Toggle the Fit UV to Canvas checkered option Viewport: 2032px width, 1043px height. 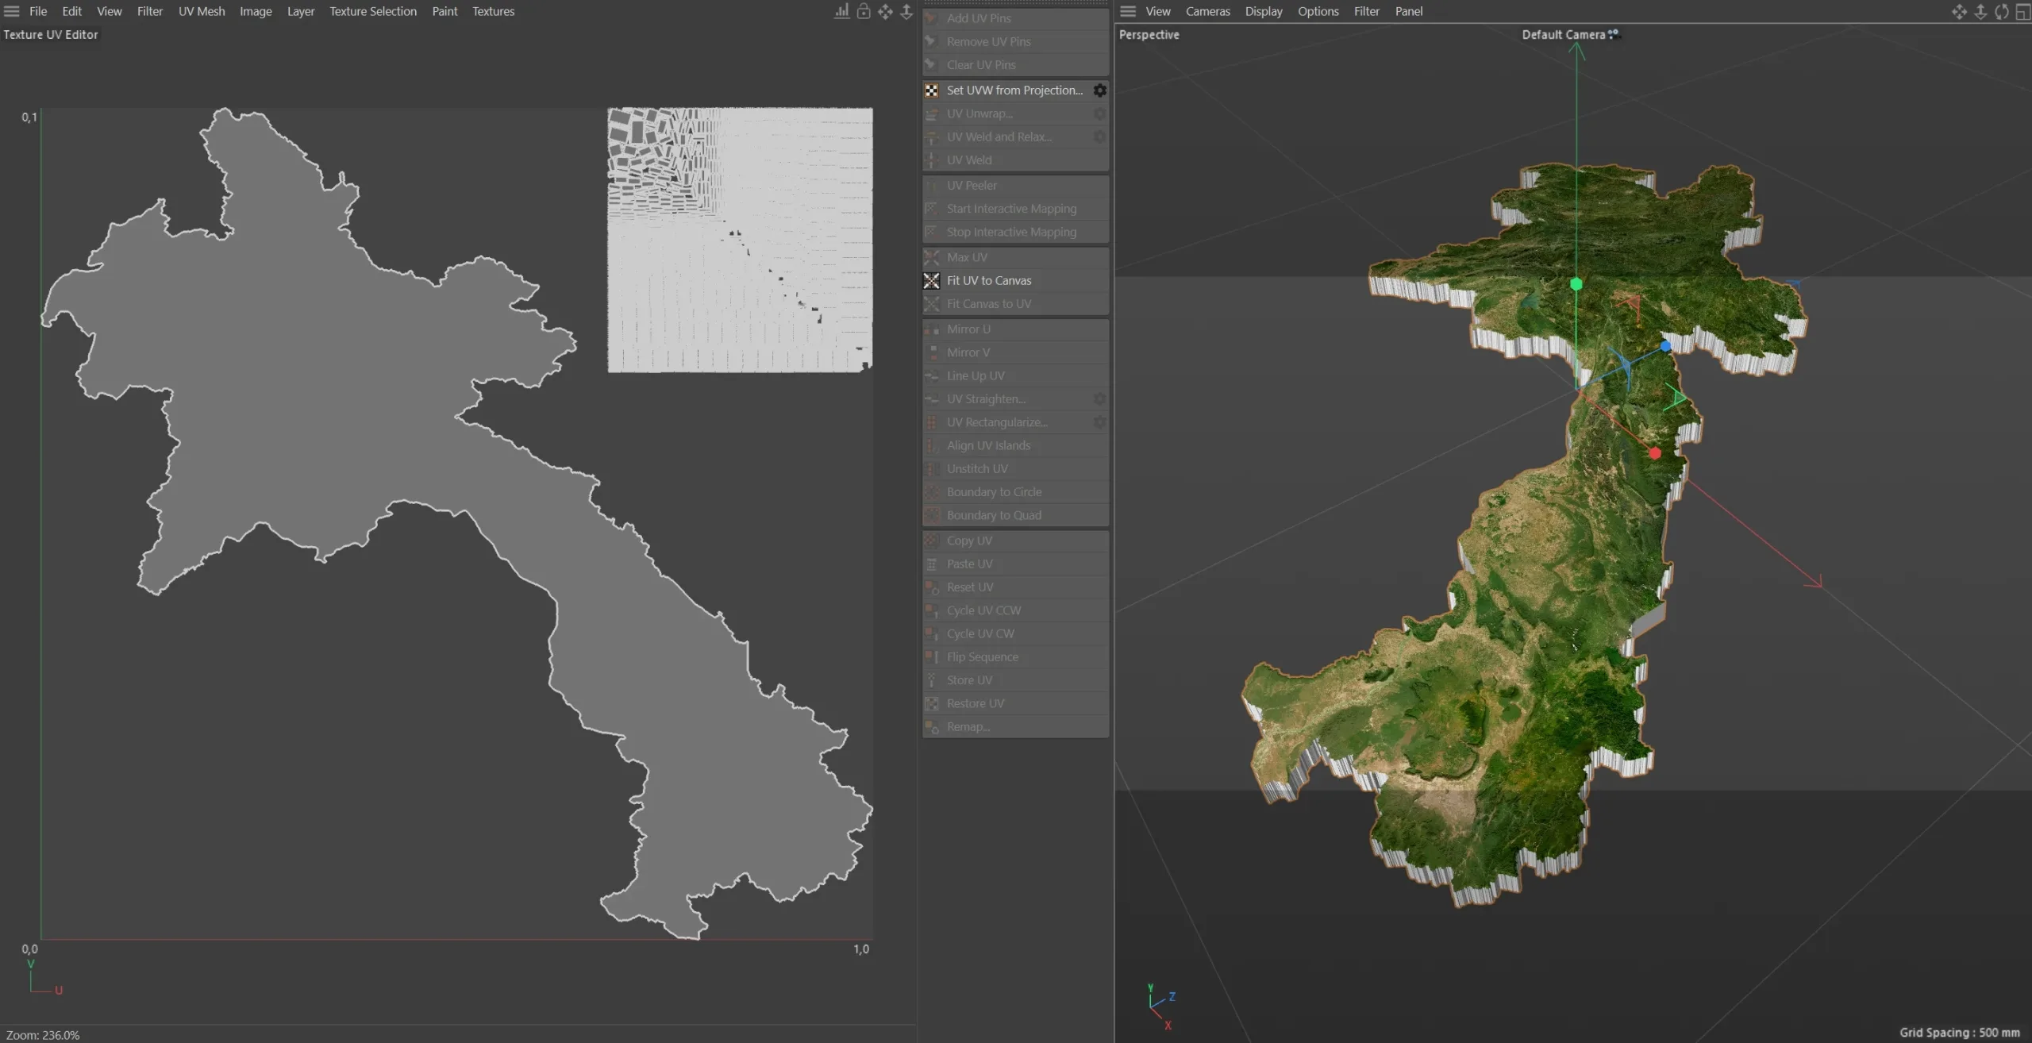[x=930, y=280]
